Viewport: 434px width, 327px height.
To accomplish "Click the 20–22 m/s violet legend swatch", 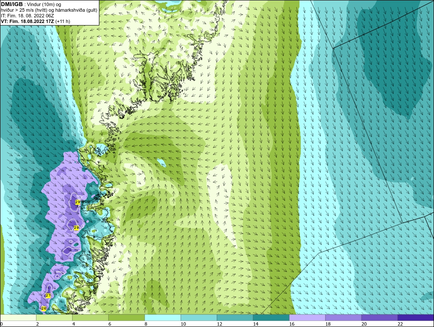I will click(379, 317).
